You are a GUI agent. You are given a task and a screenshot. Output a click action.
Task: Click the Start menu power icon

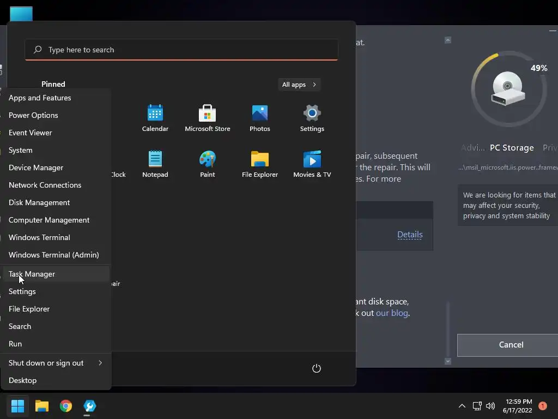(x=317, y=368)
